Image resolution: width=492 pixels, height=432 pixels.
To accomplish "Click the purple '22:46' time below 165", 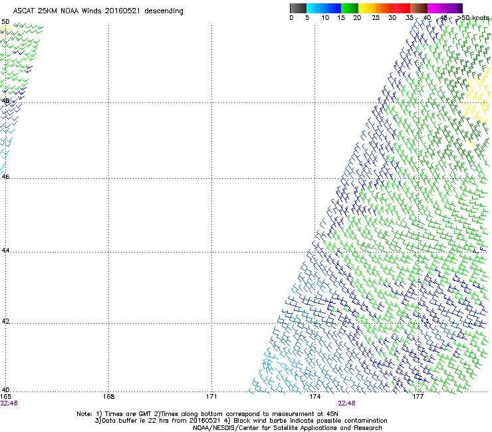I will tap(9, 403).
